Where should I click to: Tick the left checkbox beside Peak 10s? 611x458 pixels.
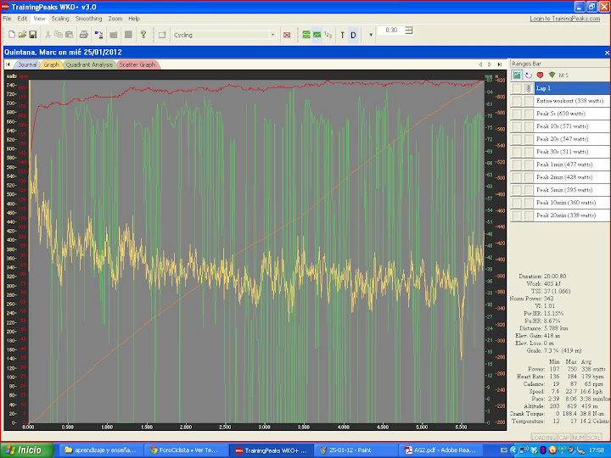click(x=517, y=126)
